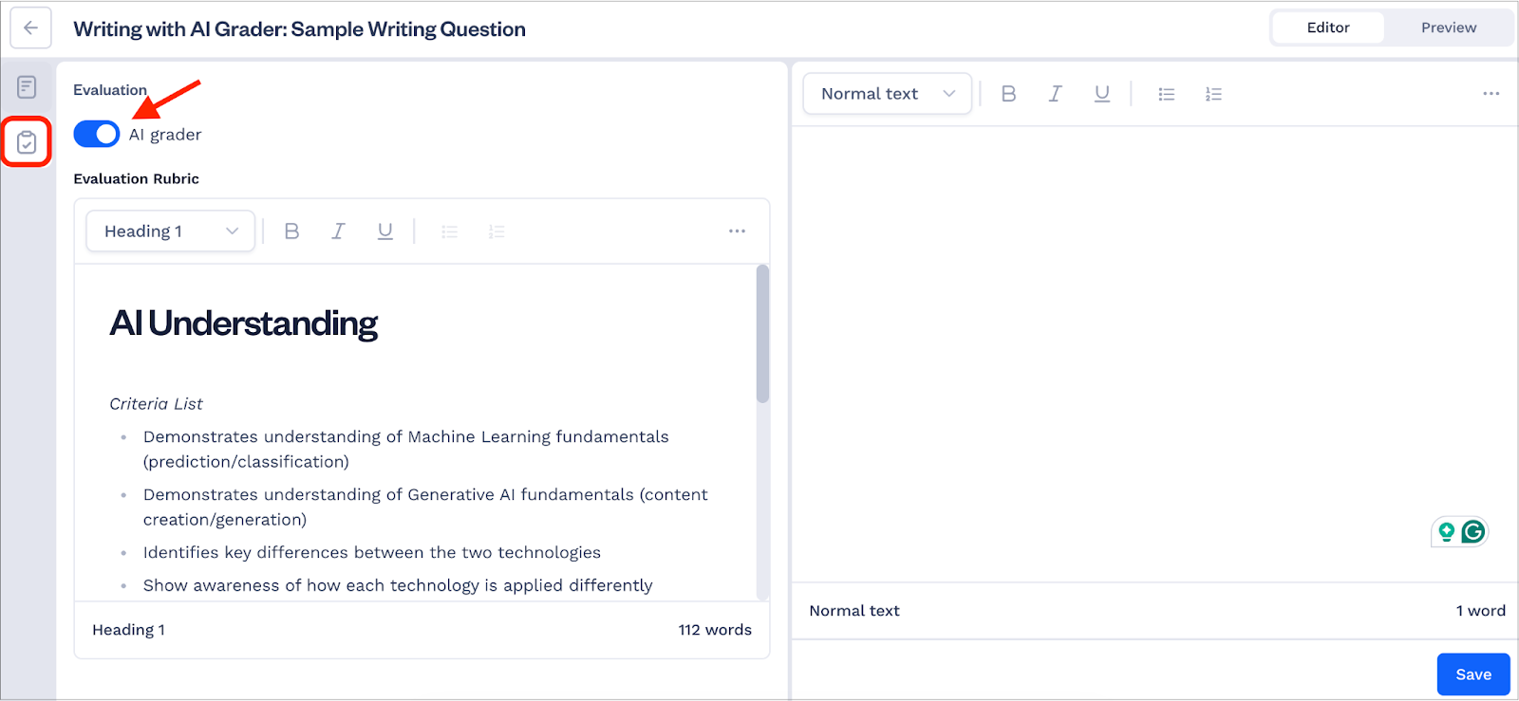Disable the AI grader toggle
This screenshot has width=1519, height=701.
click(x=97, y=134)
